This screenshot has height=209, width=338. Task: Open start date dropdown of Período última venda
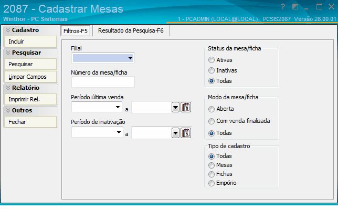click(x=118, y=107)
